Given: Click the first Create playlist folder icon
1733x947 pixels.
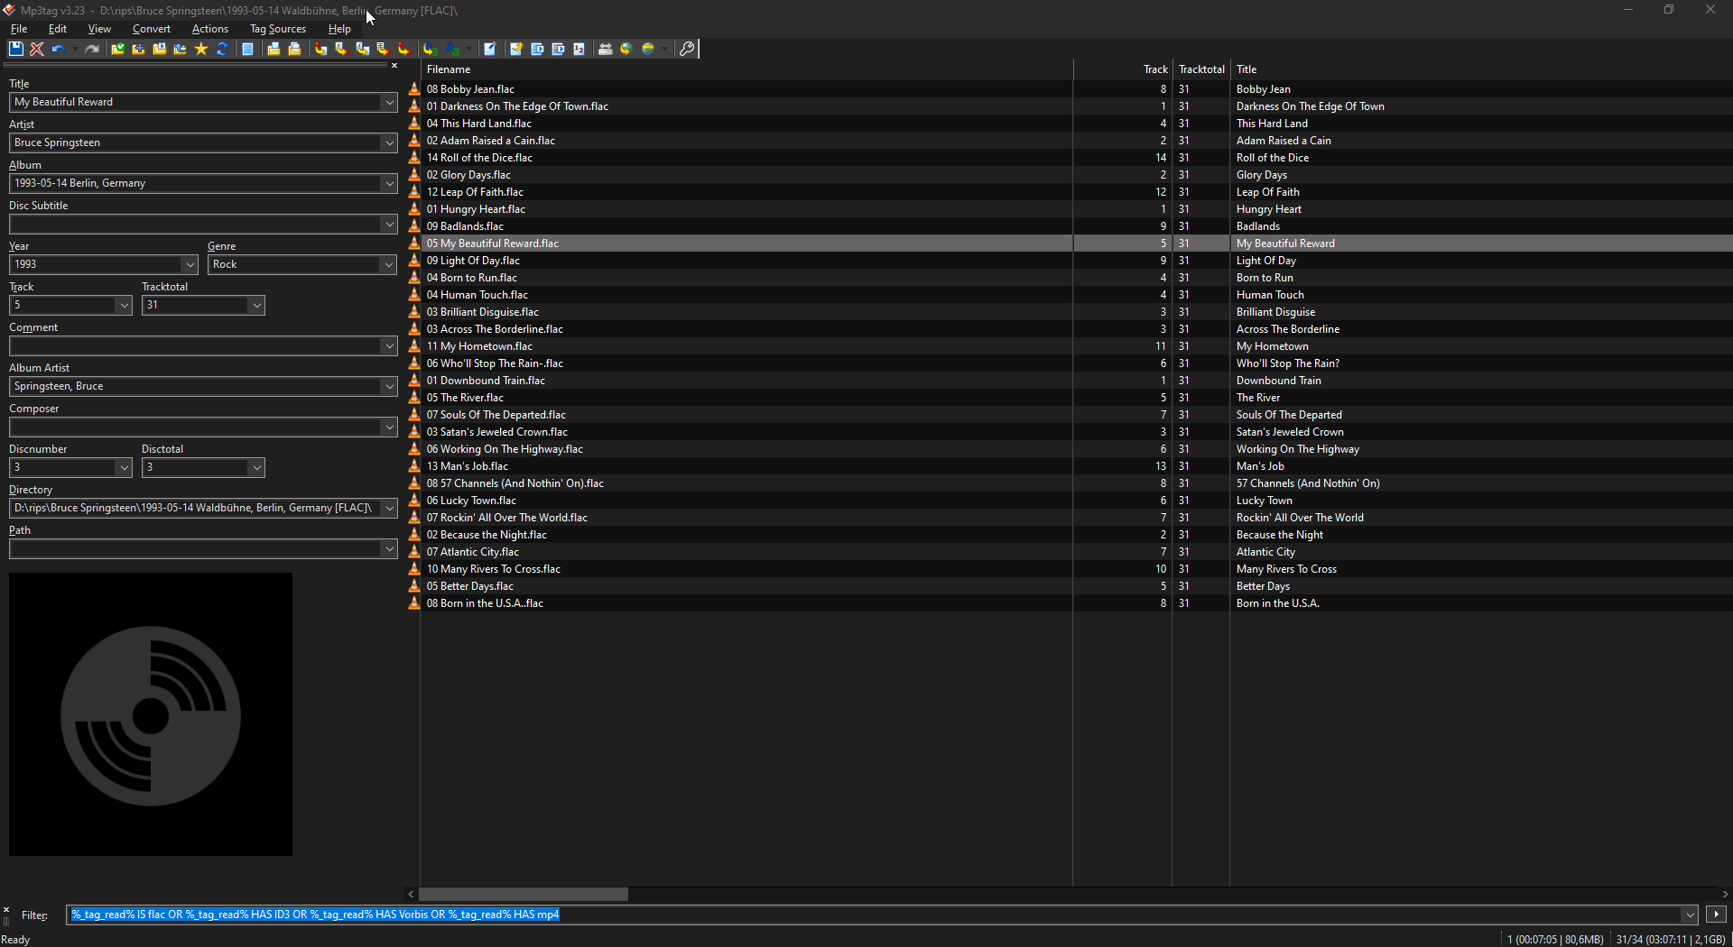Looking at the screenshot, I should (x=273, y=49).
